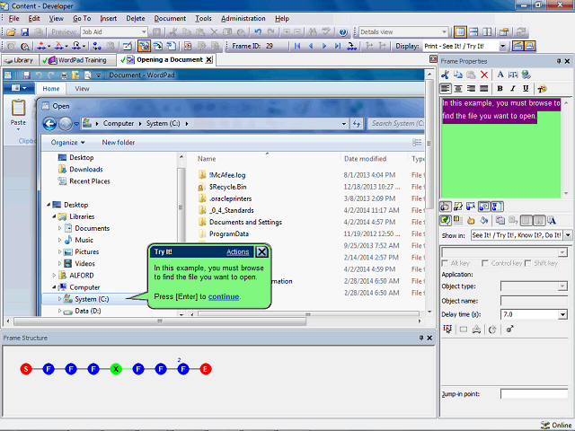Click the Paste button in WordPad

point(18,114)
